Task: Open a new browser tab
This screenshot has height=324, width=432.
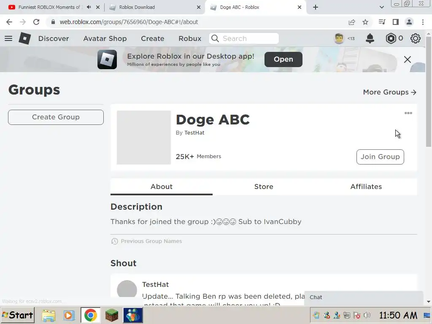Action: tap(316, 7)
